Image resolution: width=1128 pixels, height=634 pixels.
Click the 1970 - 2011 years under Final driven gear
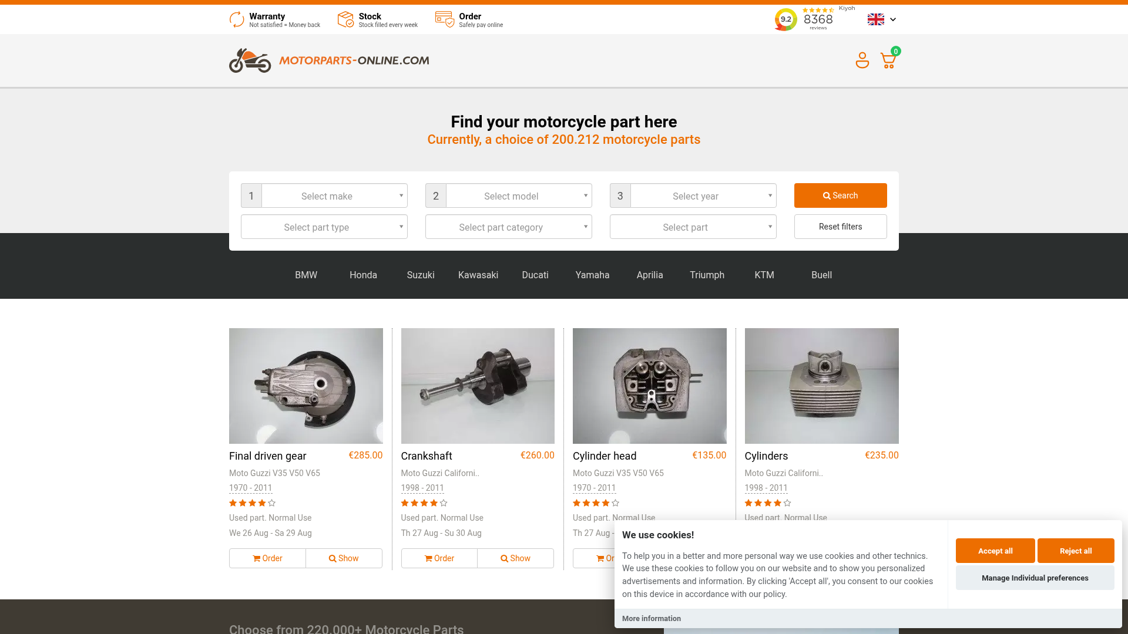250,488
